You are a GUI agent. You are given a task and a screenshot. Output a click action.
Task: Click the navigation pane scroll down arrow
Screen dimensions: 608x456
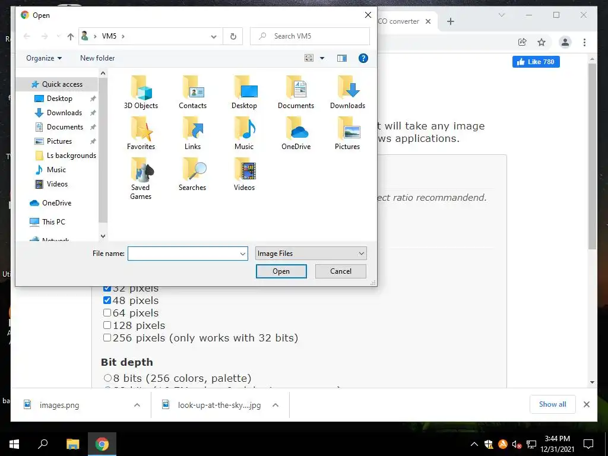[x=103, y=236]
